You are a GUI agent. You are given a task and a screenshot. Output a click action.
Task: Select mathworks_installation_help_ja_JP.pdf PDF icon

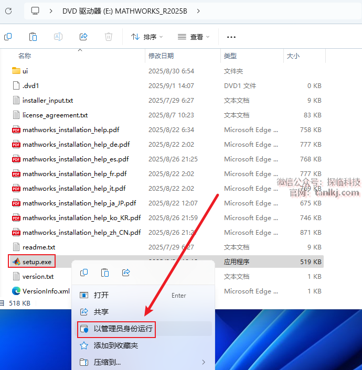[x=16, y=203]
